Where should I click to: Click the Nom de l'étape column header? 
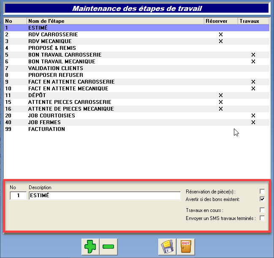point(115,21)
